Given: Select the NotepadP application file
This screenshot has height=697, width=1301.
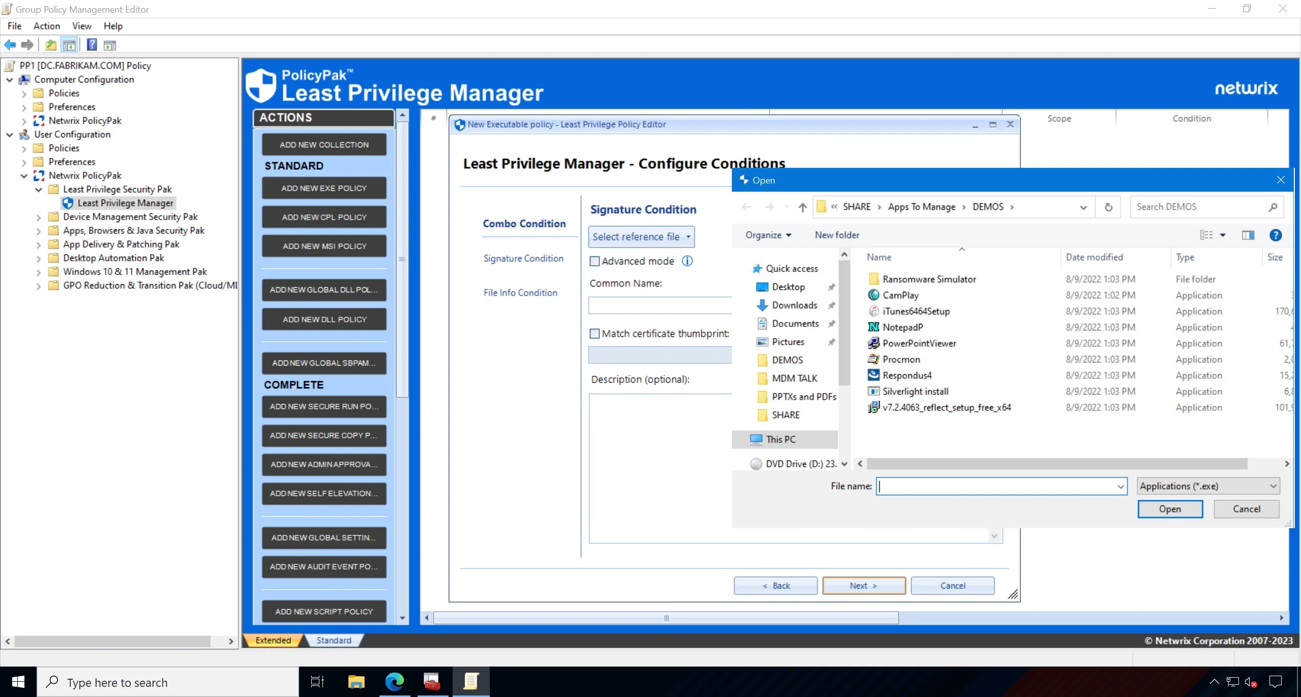Looking at the screenshot, I should click(x=903, y=327).
